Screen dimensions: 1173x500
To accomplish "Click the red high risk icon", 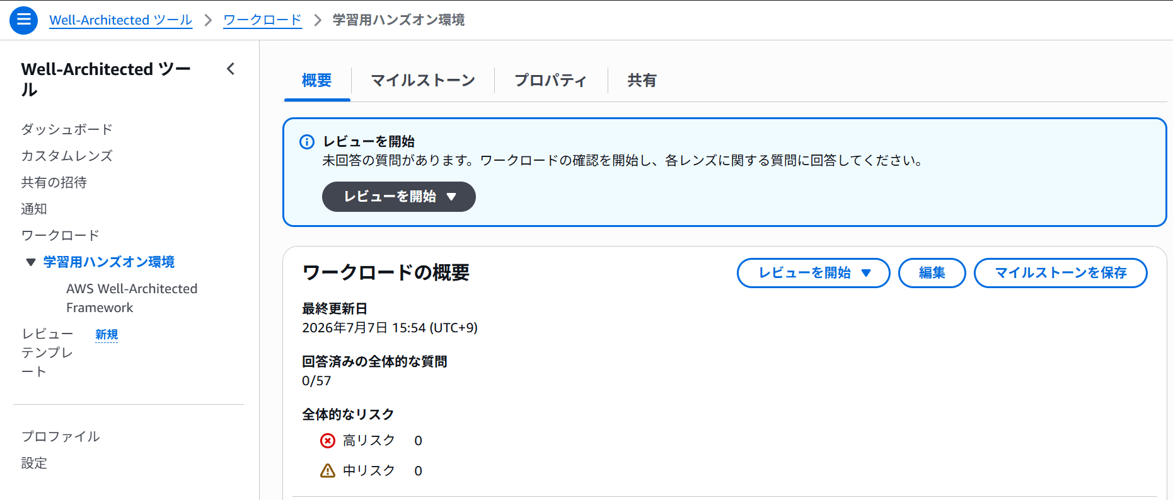I will point(328,441).
